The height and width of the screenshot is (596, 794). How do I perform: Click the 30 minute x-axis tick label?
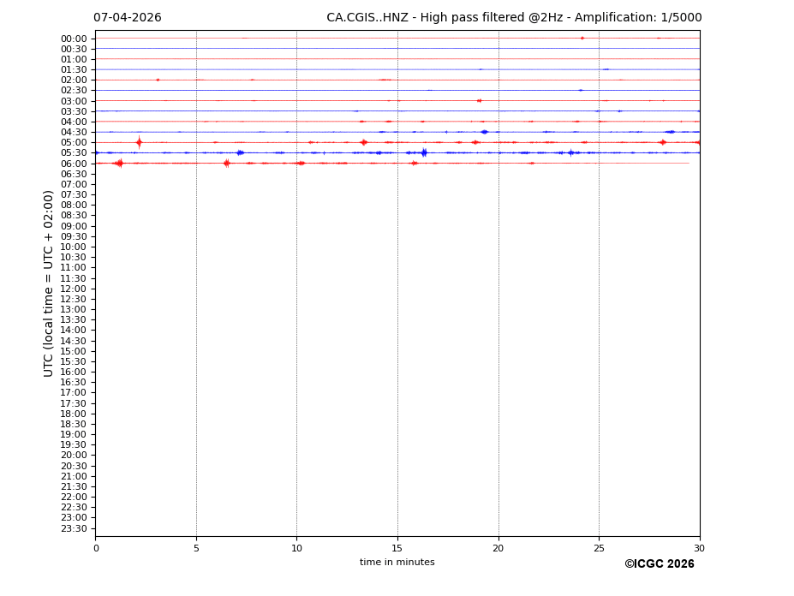coord(700,547)
